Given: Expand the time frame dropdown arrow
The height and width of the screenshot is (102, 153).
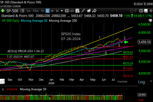Looking at the screenshot, I should tap(62, 11).
